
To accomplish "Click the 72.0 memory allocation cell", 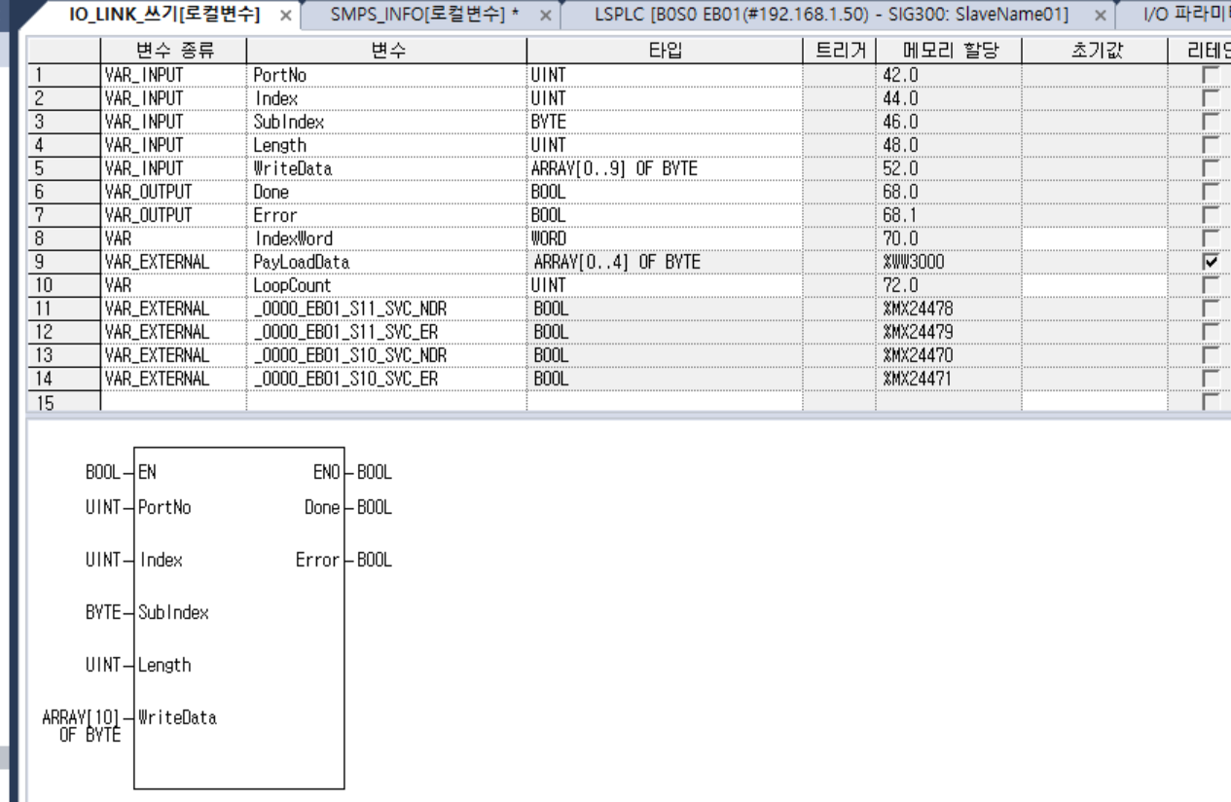I will (x=948, y=284).
